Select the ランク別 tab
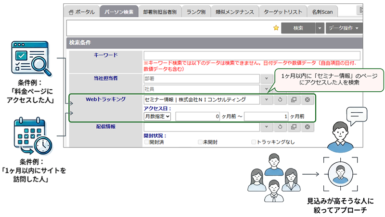385x217 pixels. point(196,12)
